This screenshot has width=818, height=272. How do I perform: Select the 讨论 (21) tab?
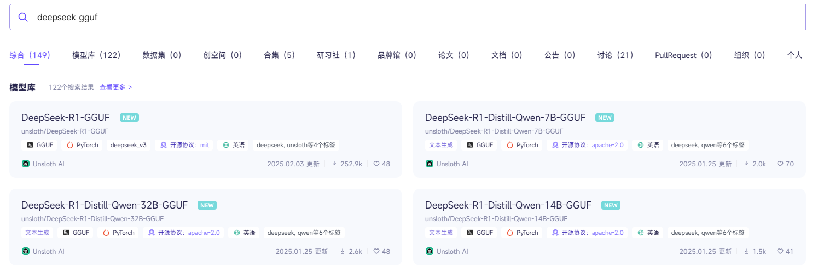coord(616,55)
